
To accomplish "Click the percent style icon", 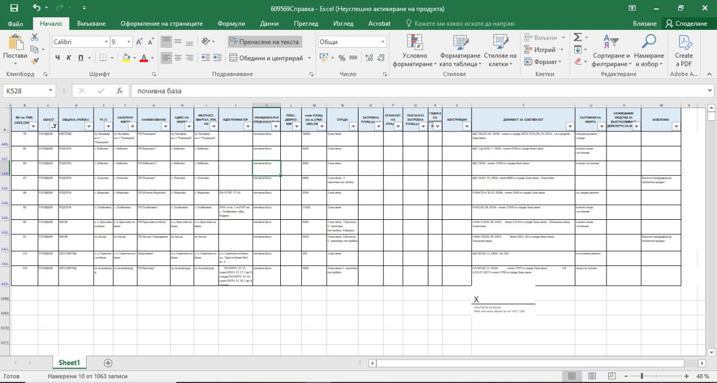I will 342,58.
